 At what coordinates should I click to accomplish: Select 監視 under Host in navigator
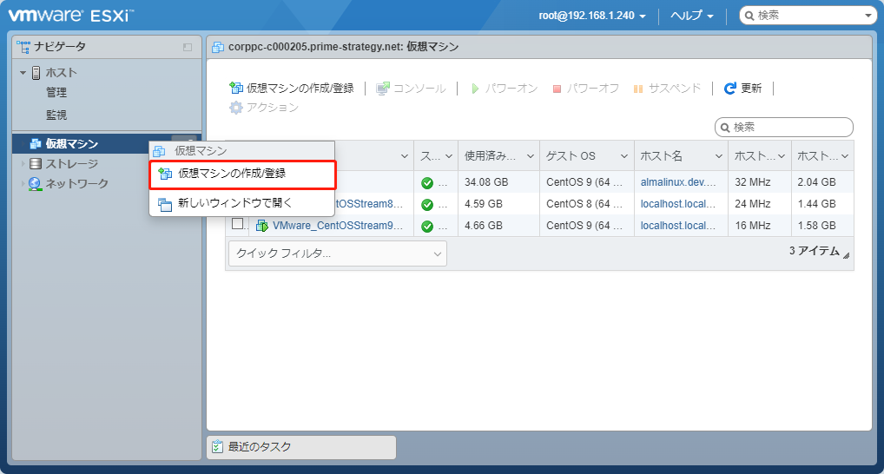pyautogui.click(x=56, y=115)
